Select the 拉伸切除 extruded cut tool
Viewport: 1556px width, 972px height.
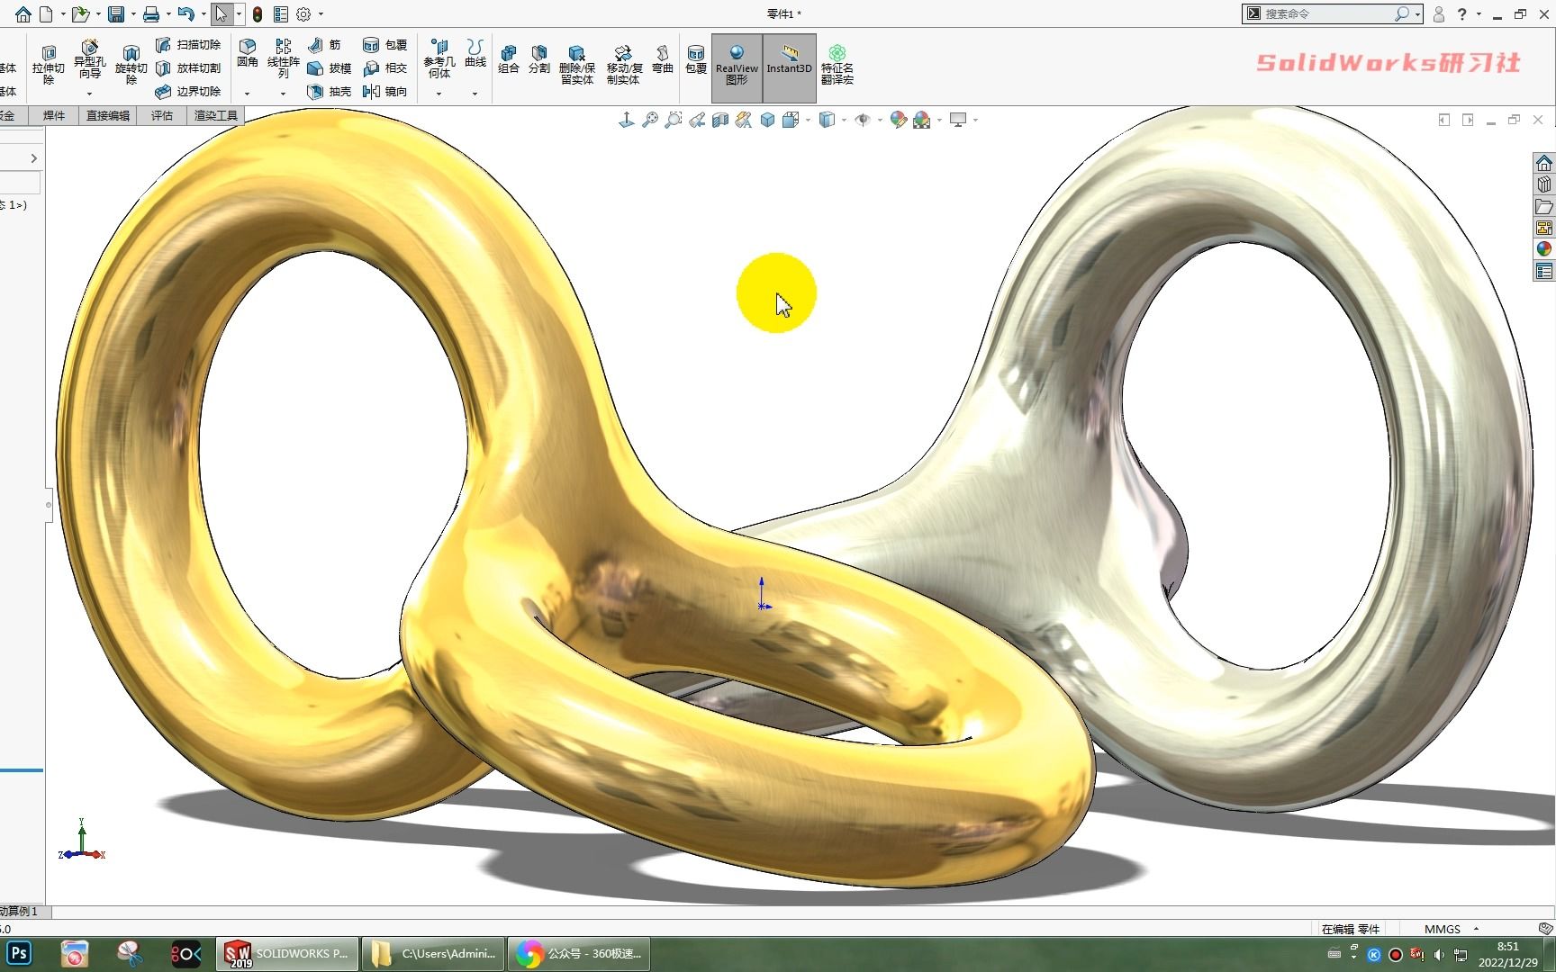49,65
